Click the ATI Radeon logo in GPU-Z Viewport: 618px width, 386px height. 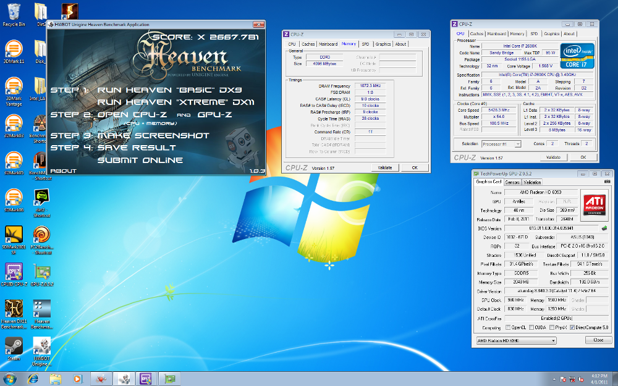click(x=594, y=204)
